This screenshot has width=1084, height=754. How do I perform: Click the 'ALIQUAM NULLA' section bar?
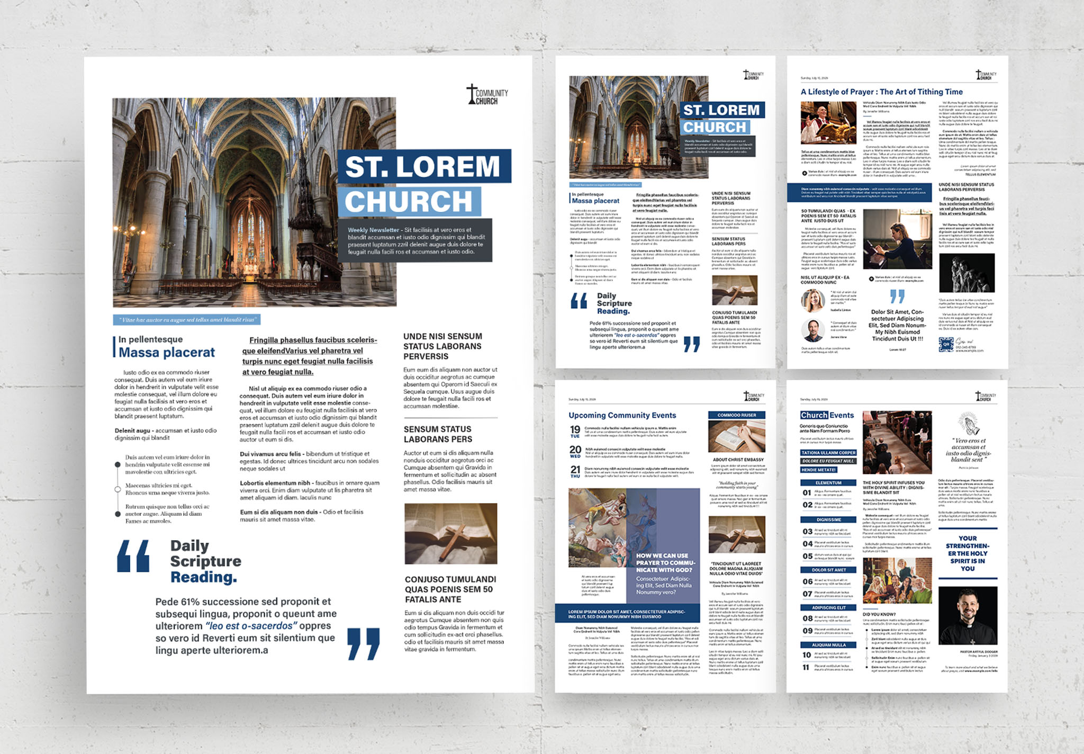pos(828,645)
